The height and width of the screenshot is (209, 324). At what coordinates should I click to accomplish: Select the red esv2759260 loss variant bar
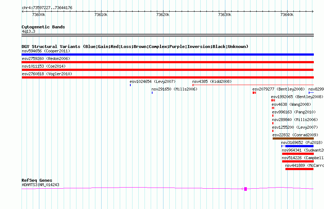[x=167, y=62]
